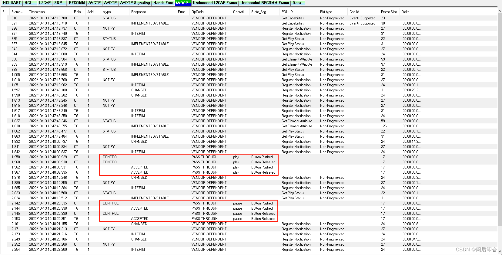Select frame 1,018 NOTIFY row
502x255 pixels.
[249, 80]
